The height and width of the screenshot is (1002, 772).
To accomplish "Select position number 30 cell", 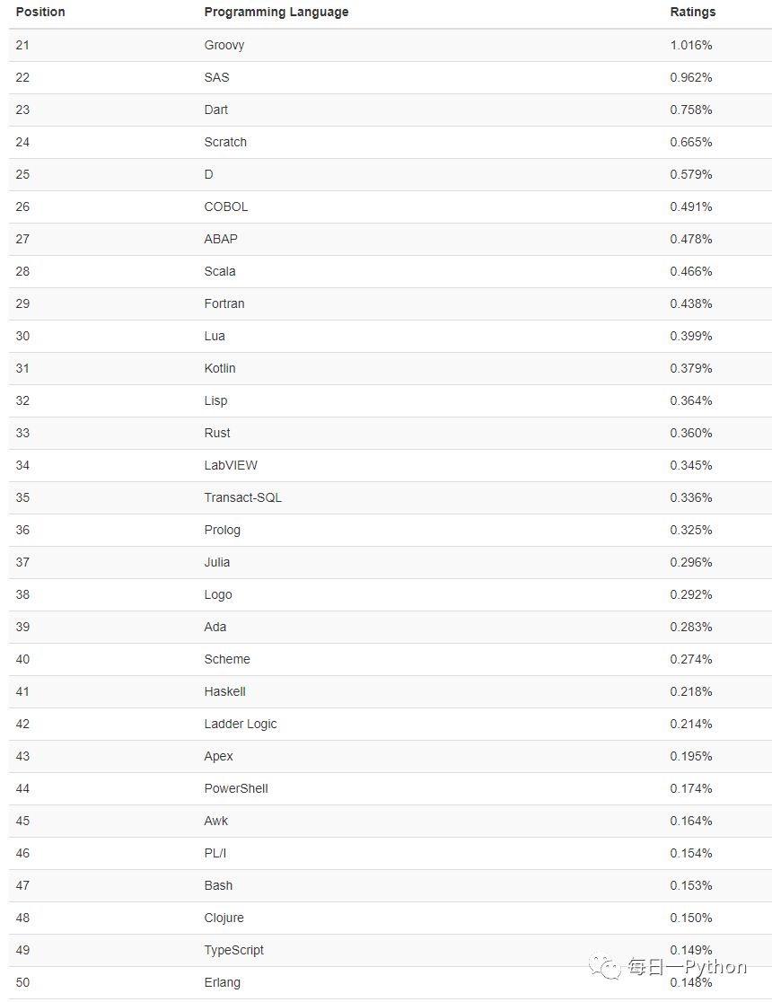I will 22,336.
